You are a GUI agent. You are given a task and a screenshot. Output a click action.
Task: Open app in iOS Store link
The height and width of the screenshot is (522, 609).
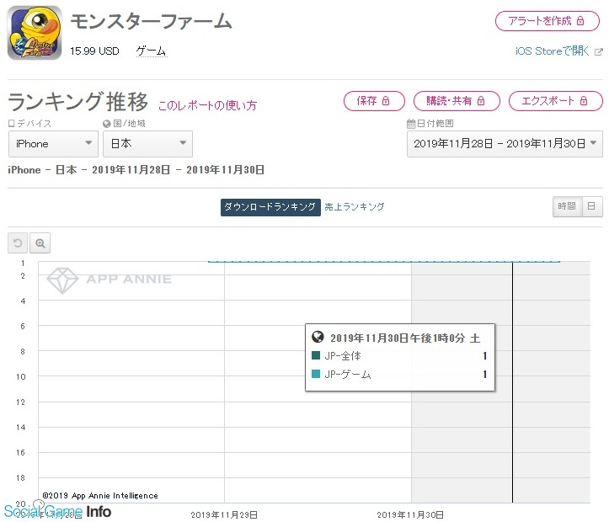(x=552, y=51)
